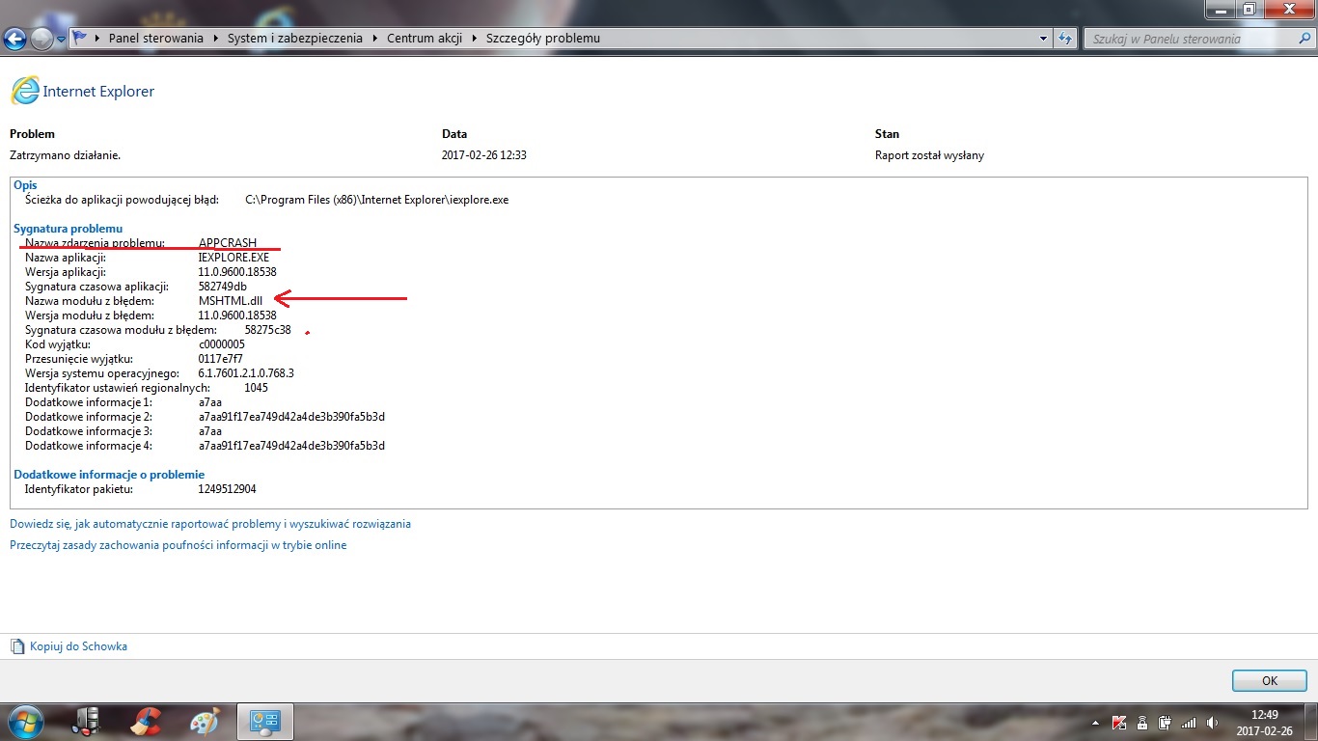Click the 'APPCRASH' value

click(x=228, y=243)
